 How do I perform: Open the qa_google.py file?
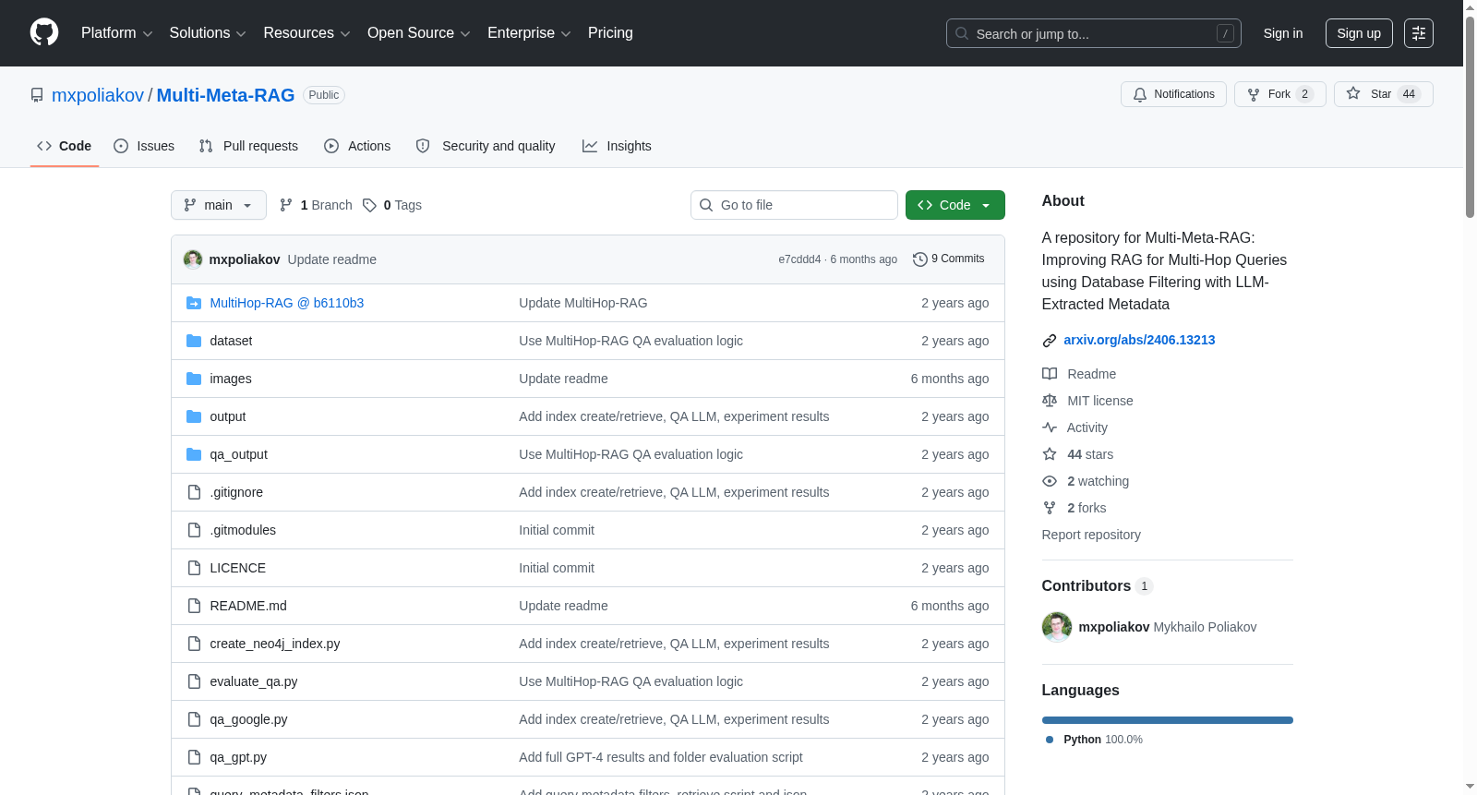[x=249, y=719]
